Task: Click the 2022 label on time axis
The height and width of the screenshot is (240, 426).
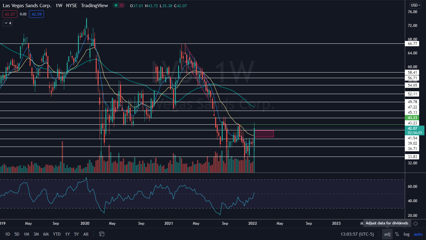Action: pyautogui.click(x=253, y=223)
